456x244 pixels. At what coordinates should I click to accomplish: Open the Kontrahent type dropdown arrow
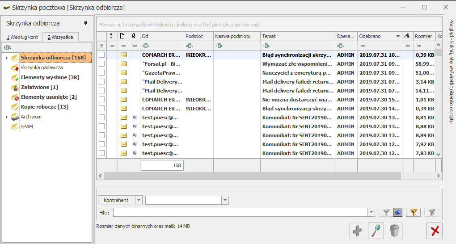tap(139, 200)
